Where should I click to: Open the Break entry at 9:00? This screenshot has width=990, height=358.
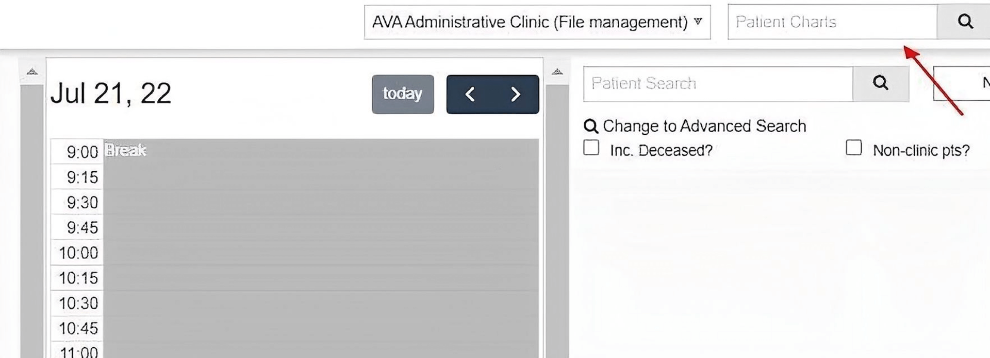click(x=126, y=150)
